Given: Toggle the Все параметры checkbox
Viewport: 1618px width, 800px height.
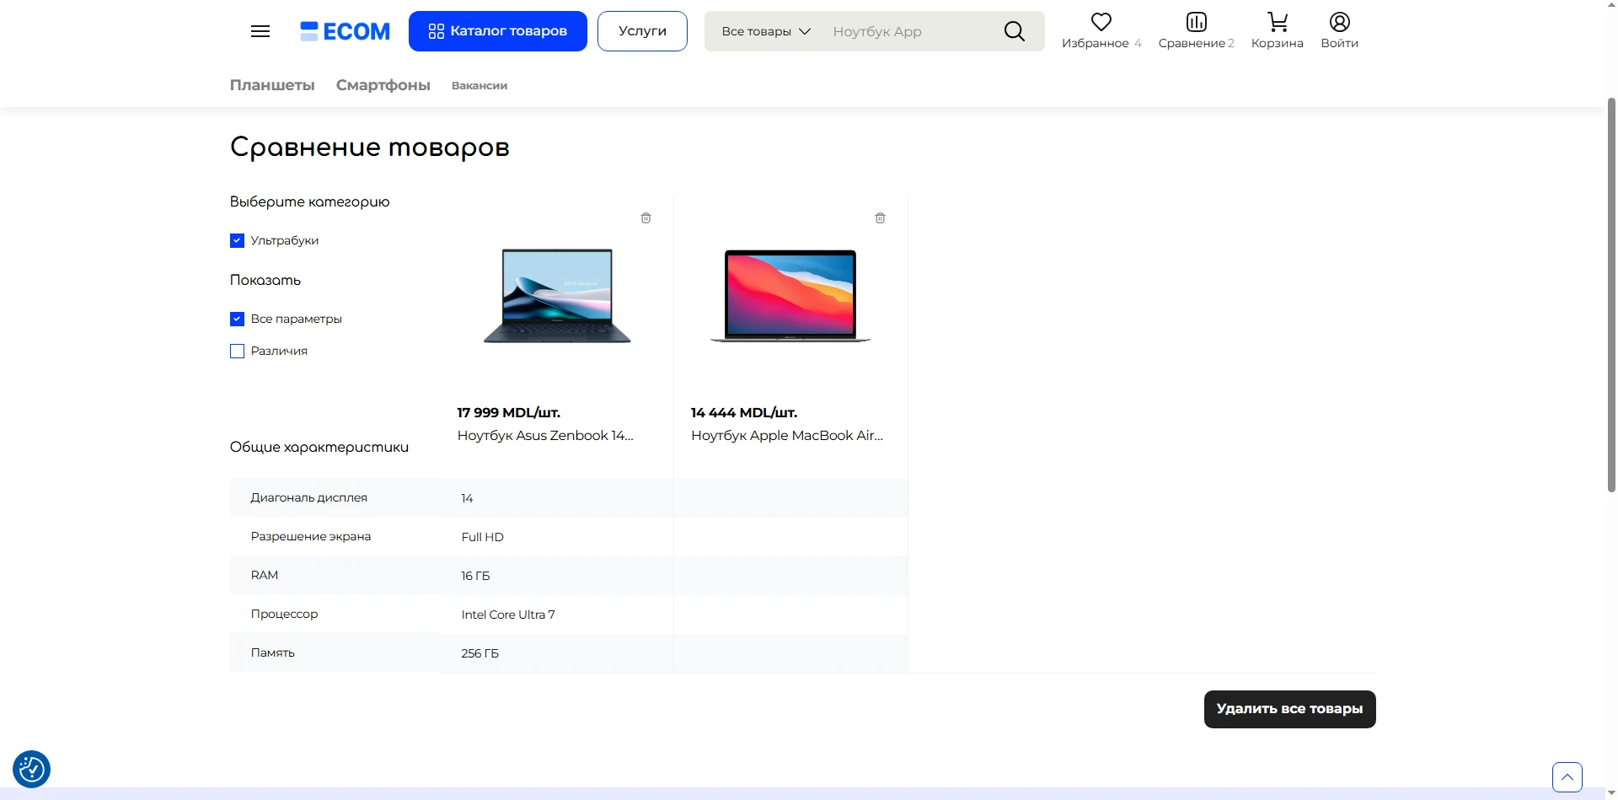Looking at the screenshot, I should 237,319.
